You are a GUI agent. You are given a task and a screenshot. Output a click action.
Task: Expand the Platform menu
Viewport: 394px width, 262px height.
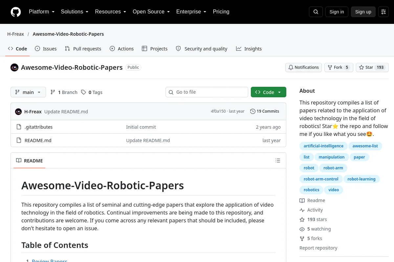point(42,12)
